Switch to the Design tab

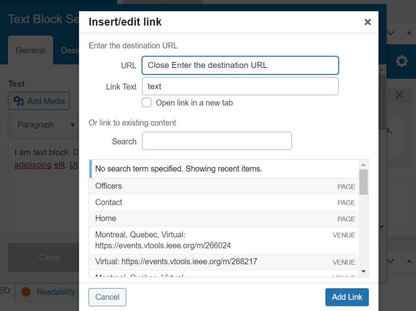tap(71, 50)
